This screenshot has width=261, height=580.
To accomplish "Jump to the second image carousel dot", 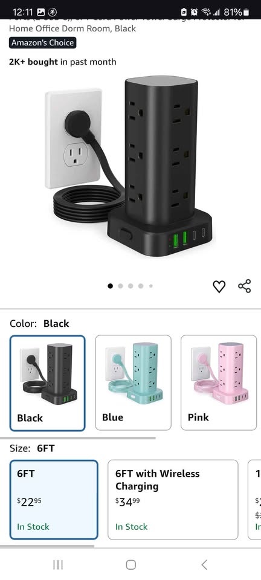I will click(x=120, y=286).
